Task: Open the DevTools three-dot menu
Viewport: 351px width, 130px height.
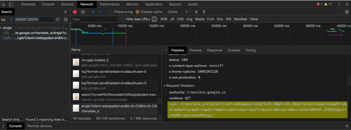Action: tap(339, 4)
